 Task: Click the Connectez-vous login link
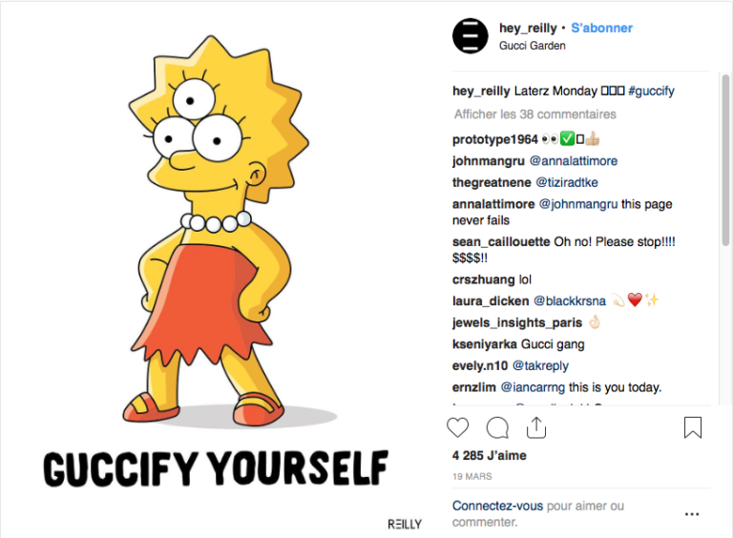(497, 506)
